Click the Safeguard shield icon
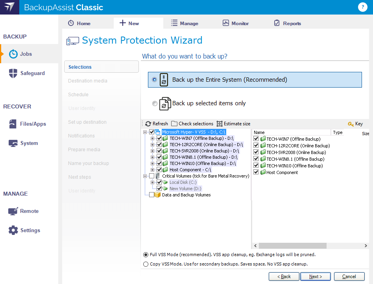The width and height of the screenshot is (373, 284). click(13, 73)
